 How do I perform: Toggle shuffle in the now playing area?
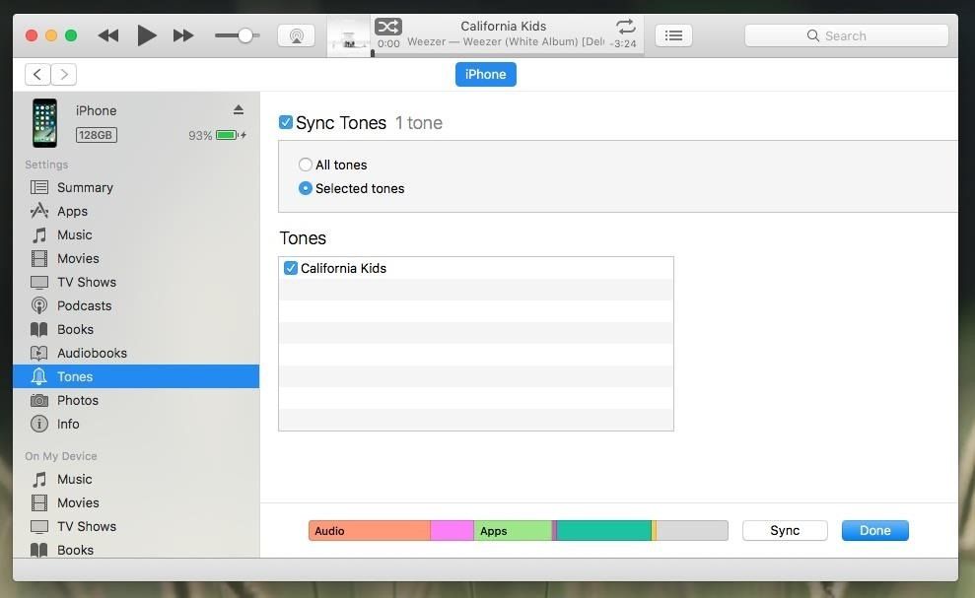click(x=388, y=27)
